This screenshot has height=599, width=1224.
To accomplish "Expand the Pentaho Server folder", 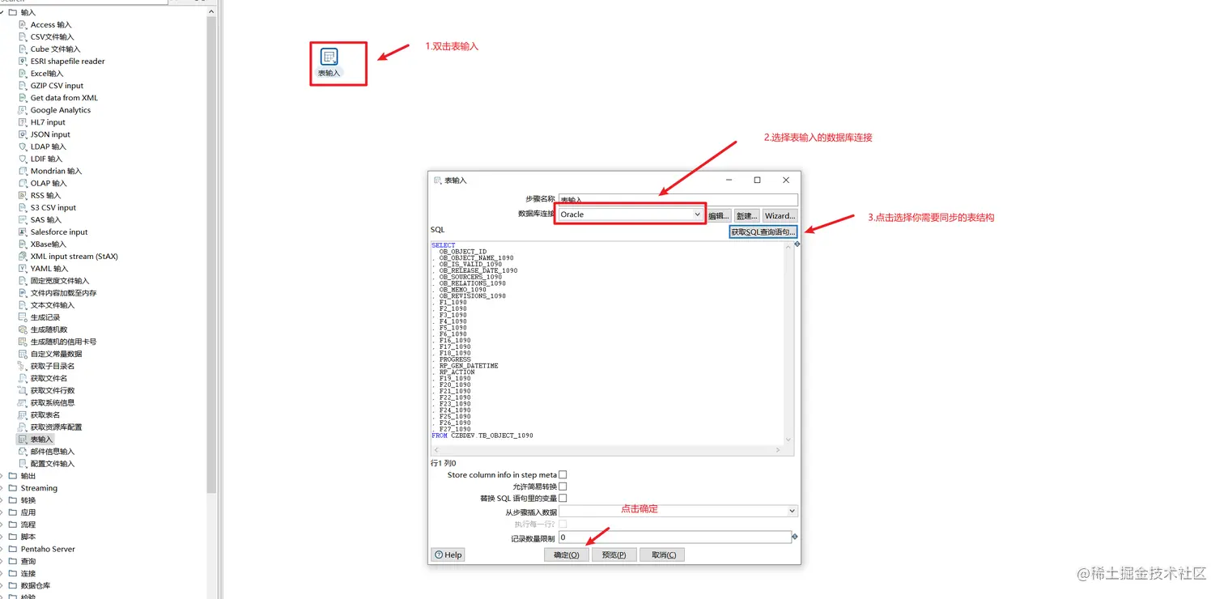I will coord(2,549).
